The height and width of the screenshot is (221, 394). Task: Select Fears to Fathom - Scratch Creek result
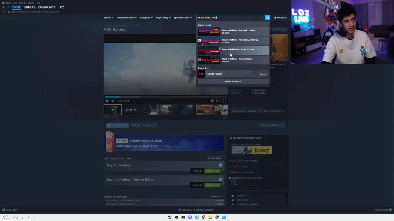tap(233, 50)
